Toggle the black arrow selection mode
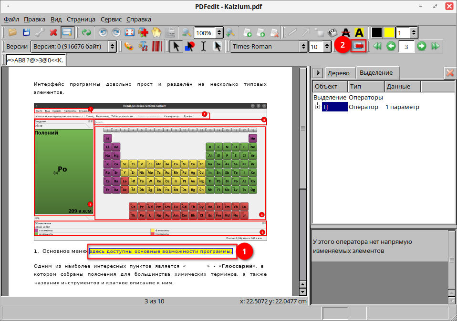The image size is (457, 321). [x=176, y=46]
